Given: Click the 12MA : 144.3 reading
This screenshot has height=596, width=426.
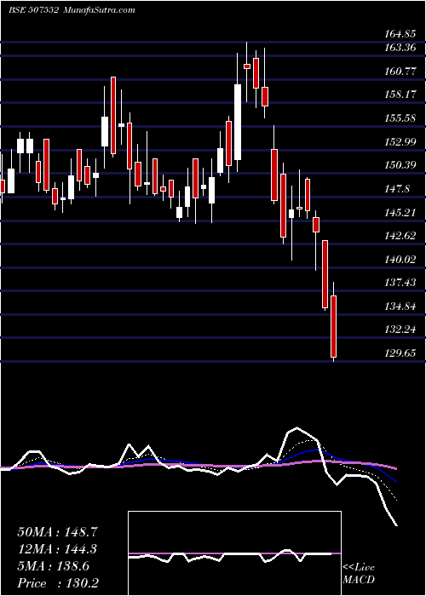Looking at the screenshot, I should point(57,549).
